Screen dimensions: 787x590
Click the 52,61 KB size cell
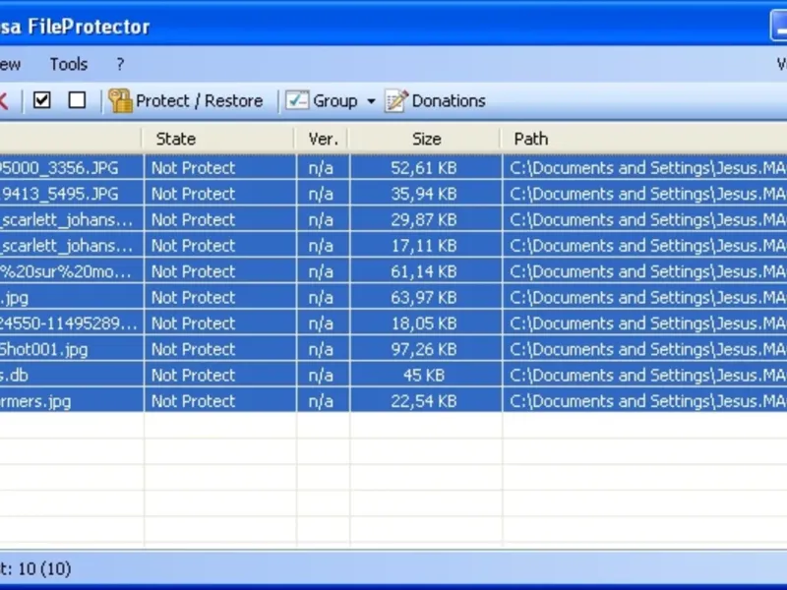click(x=424, y=167)
